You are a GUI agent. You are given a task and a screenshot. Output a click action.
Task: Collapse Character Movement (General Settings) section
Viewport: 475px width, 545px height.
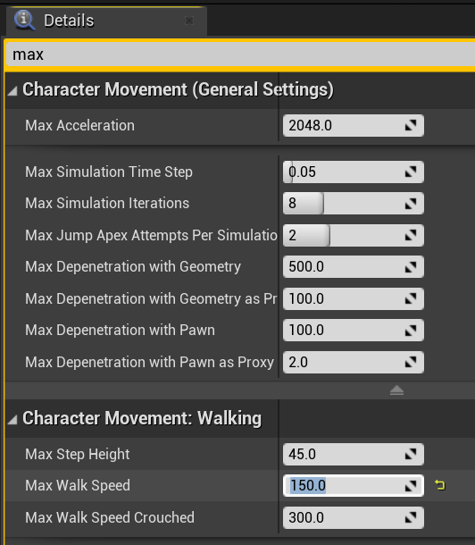pos(12,91)
